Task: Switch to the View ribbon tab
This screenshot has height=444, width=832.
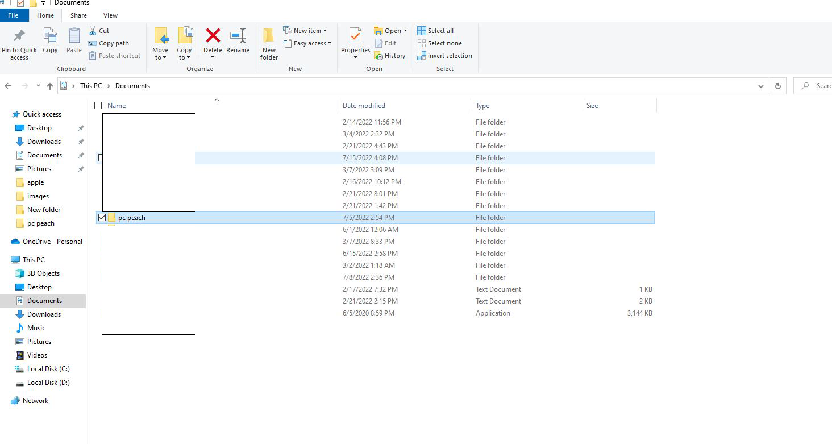Action: (110, 15)
